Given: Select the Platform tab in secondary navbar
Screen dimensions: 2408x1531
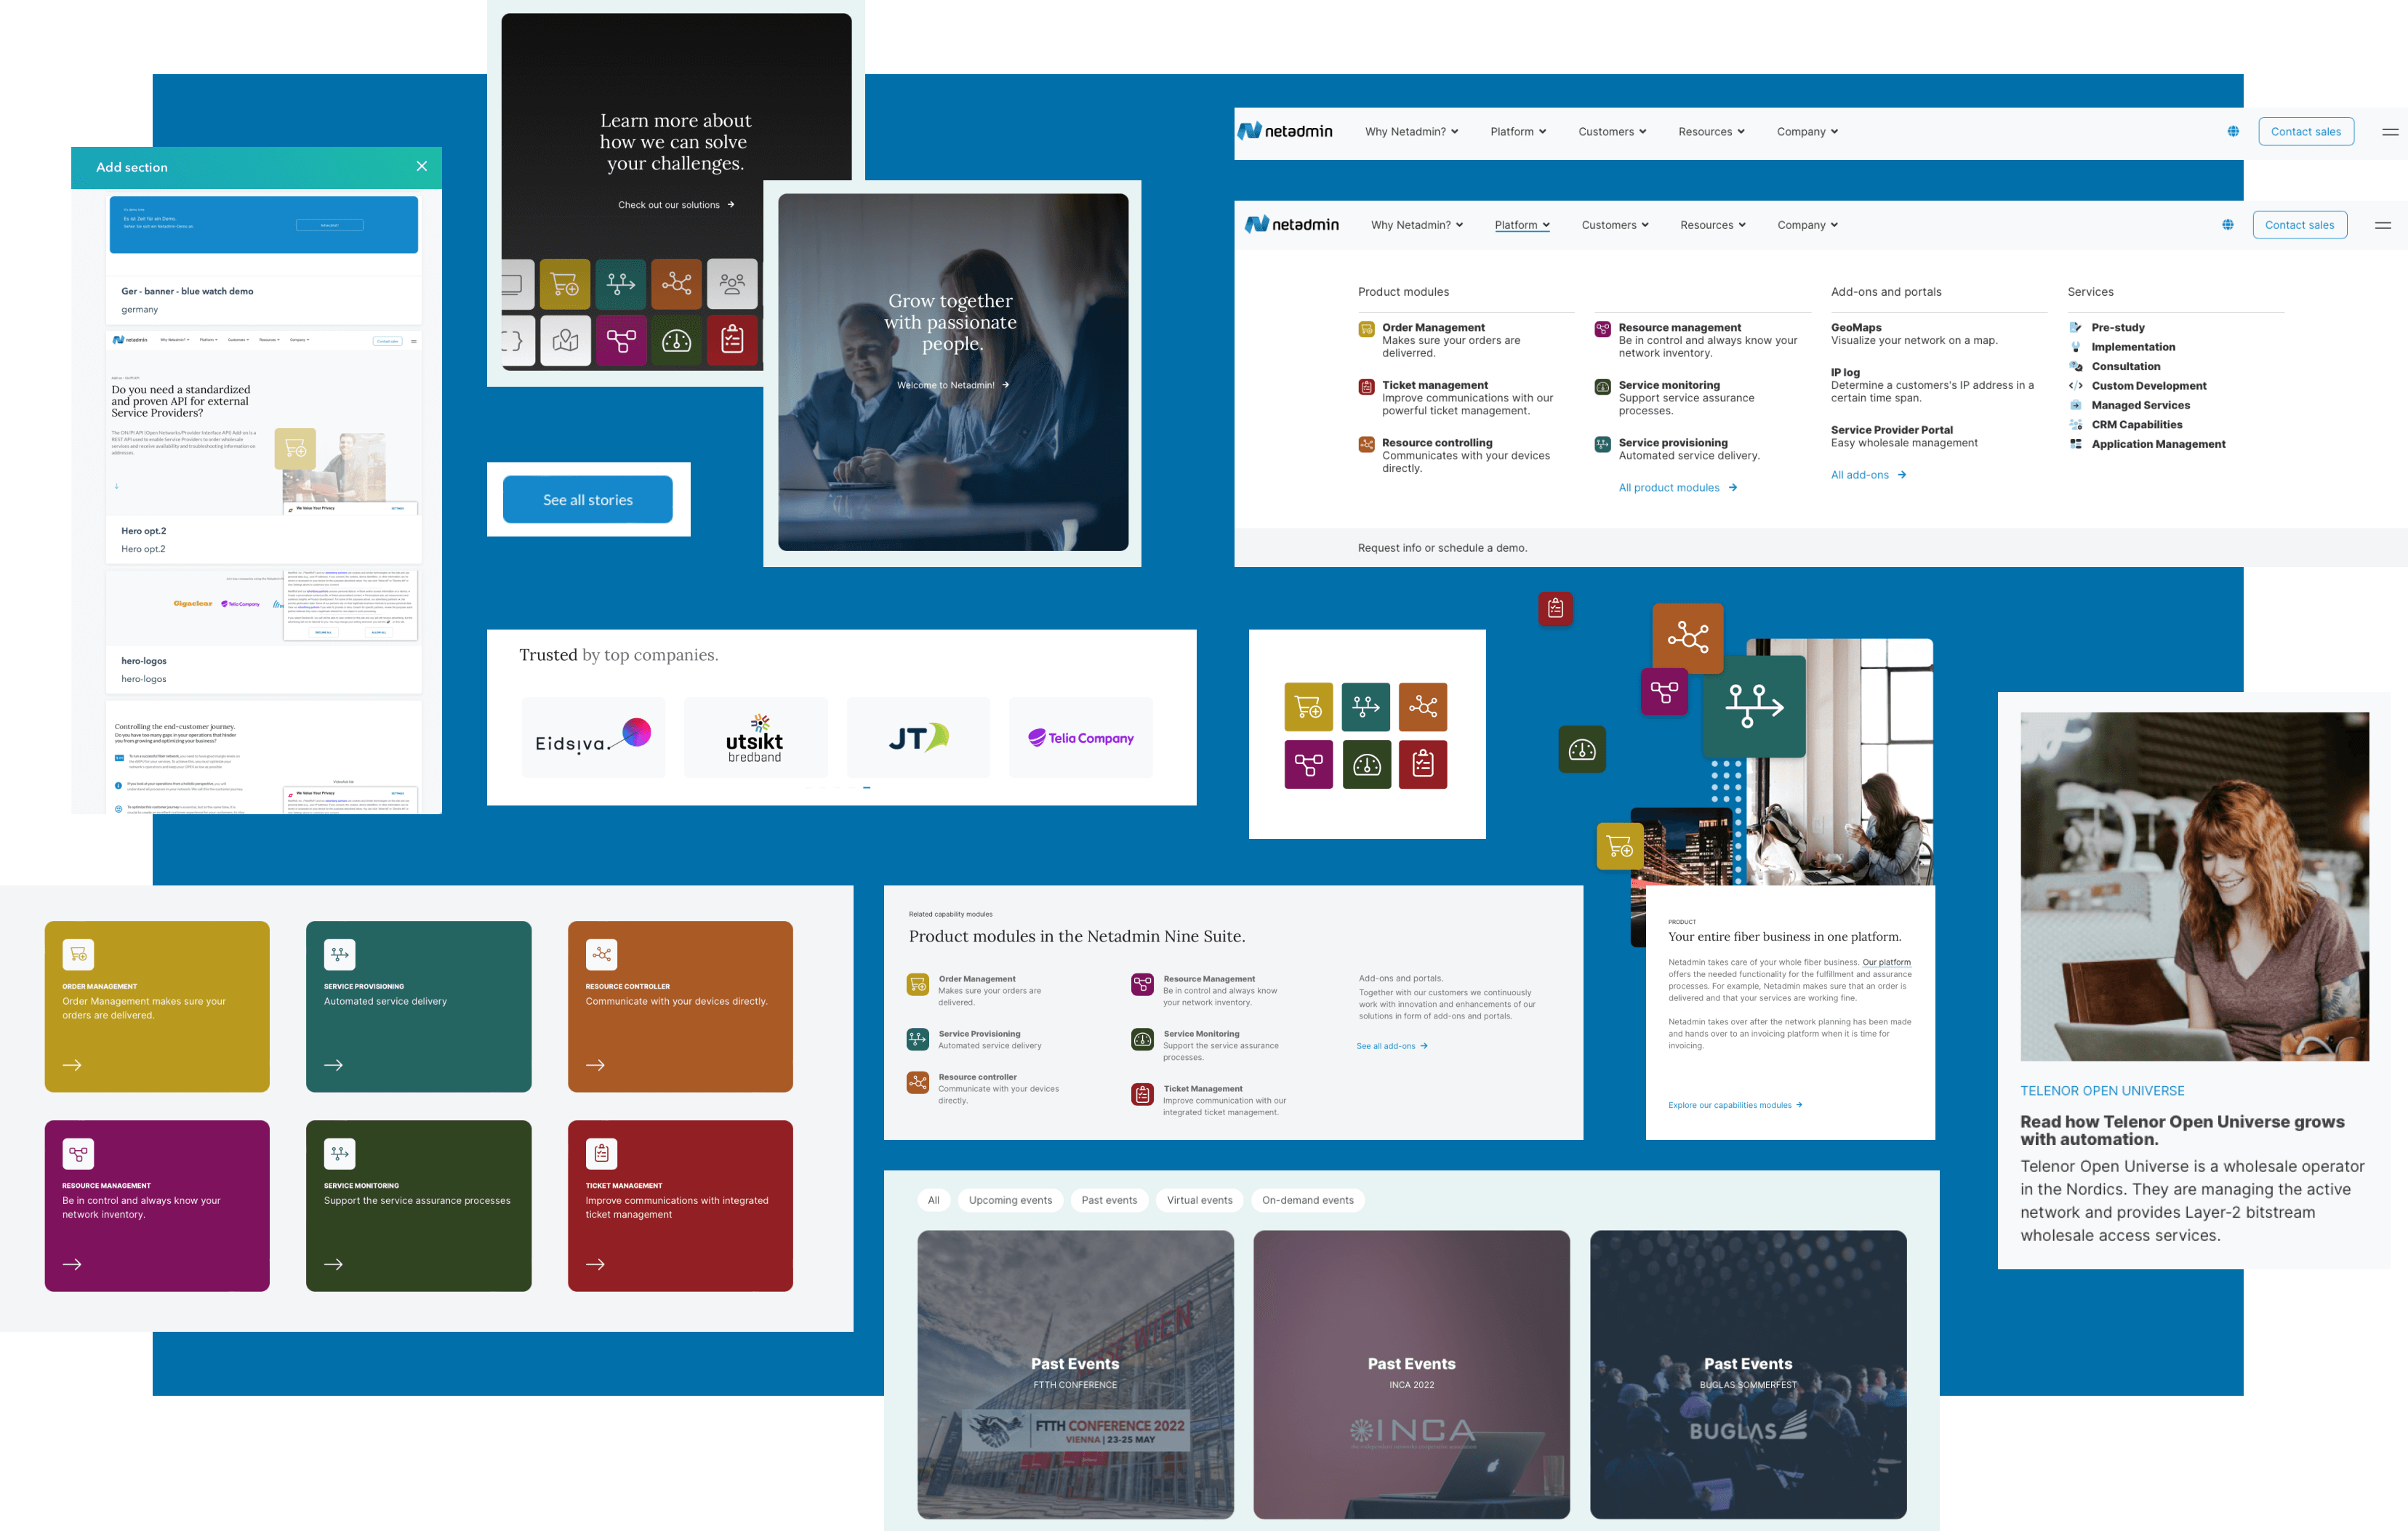Looking at the screenshot, I should click(x=1522, y=225).
